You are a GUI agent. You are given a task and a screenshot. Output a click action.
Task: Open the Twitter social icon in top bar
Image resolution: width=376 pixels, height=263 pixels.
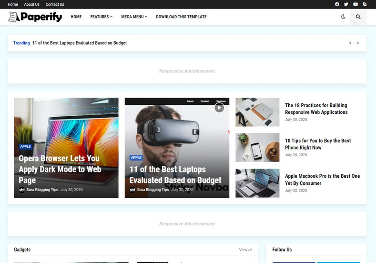point(346,4)
